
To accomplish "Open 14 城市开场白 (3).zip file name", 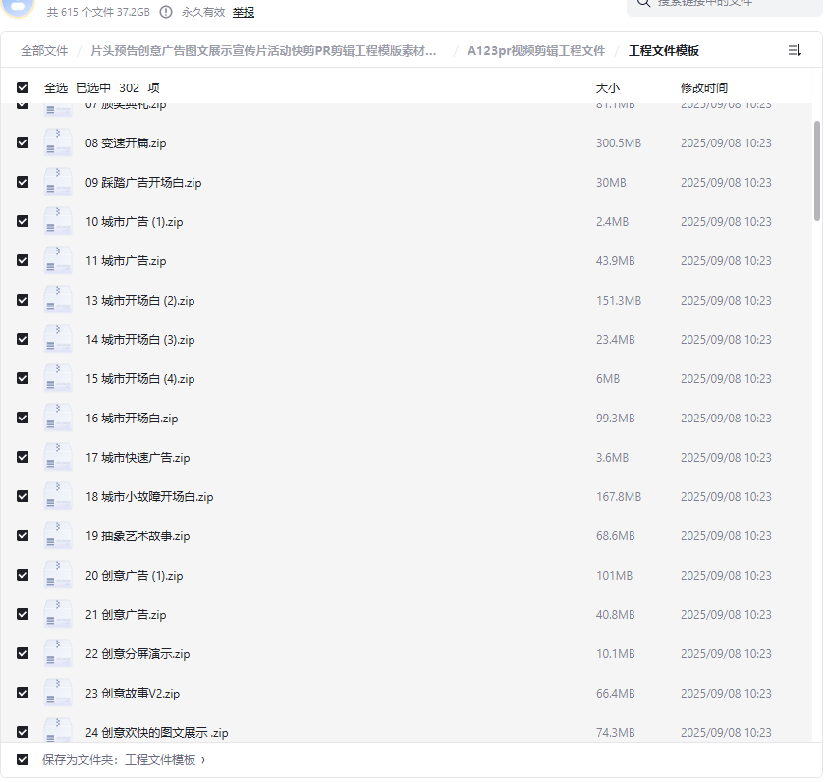I will (139, 340).
